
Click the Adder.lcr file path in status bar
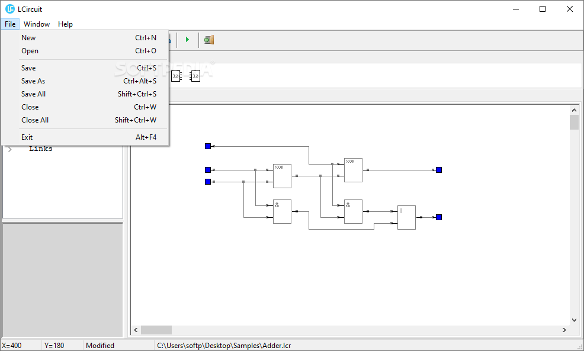coord(224,346)
